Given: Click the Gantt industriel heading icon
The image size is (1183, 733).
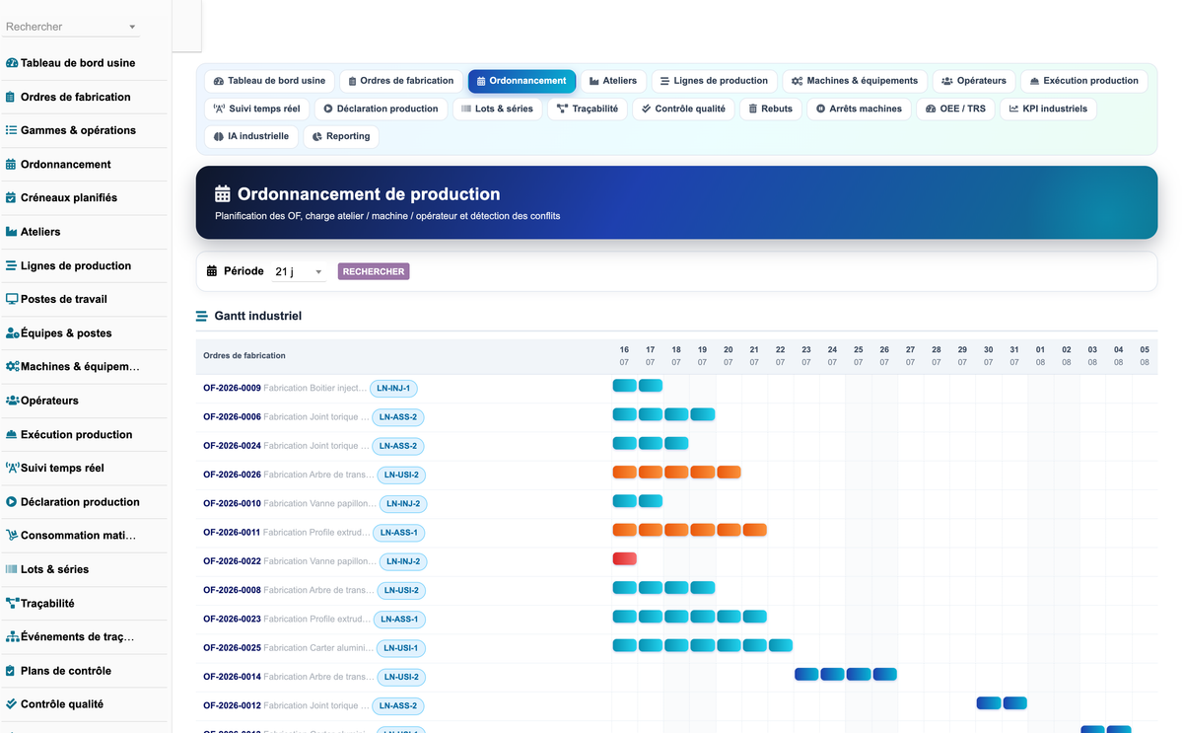Looking at the screenshot, I should (x=202, y=317).
